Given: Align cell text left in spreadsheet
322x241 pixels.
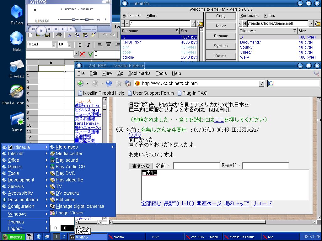Looking at the screenshot, I should tap(100, 44).
